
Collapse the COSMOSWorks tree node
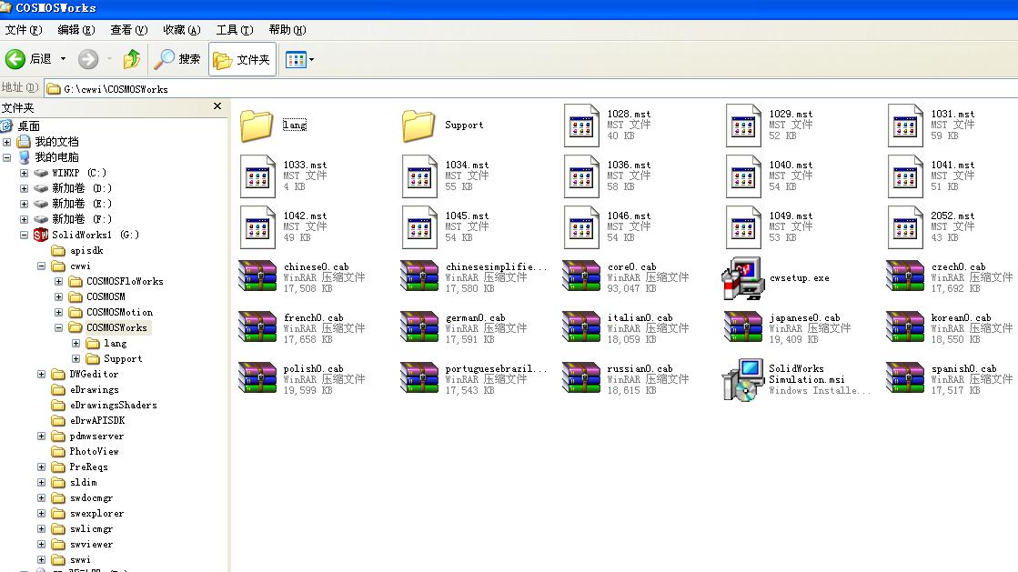tap(58, 328)
